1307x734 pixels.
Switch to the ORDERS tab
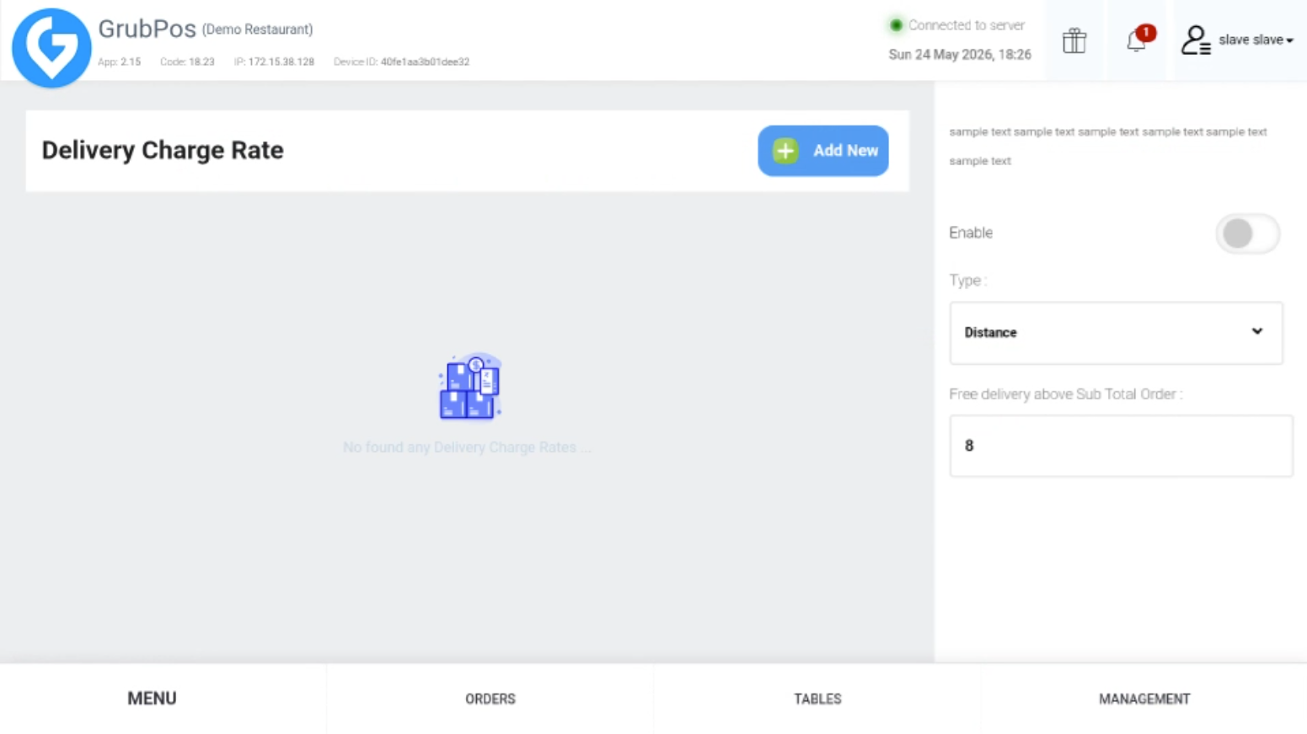(490, 699)
